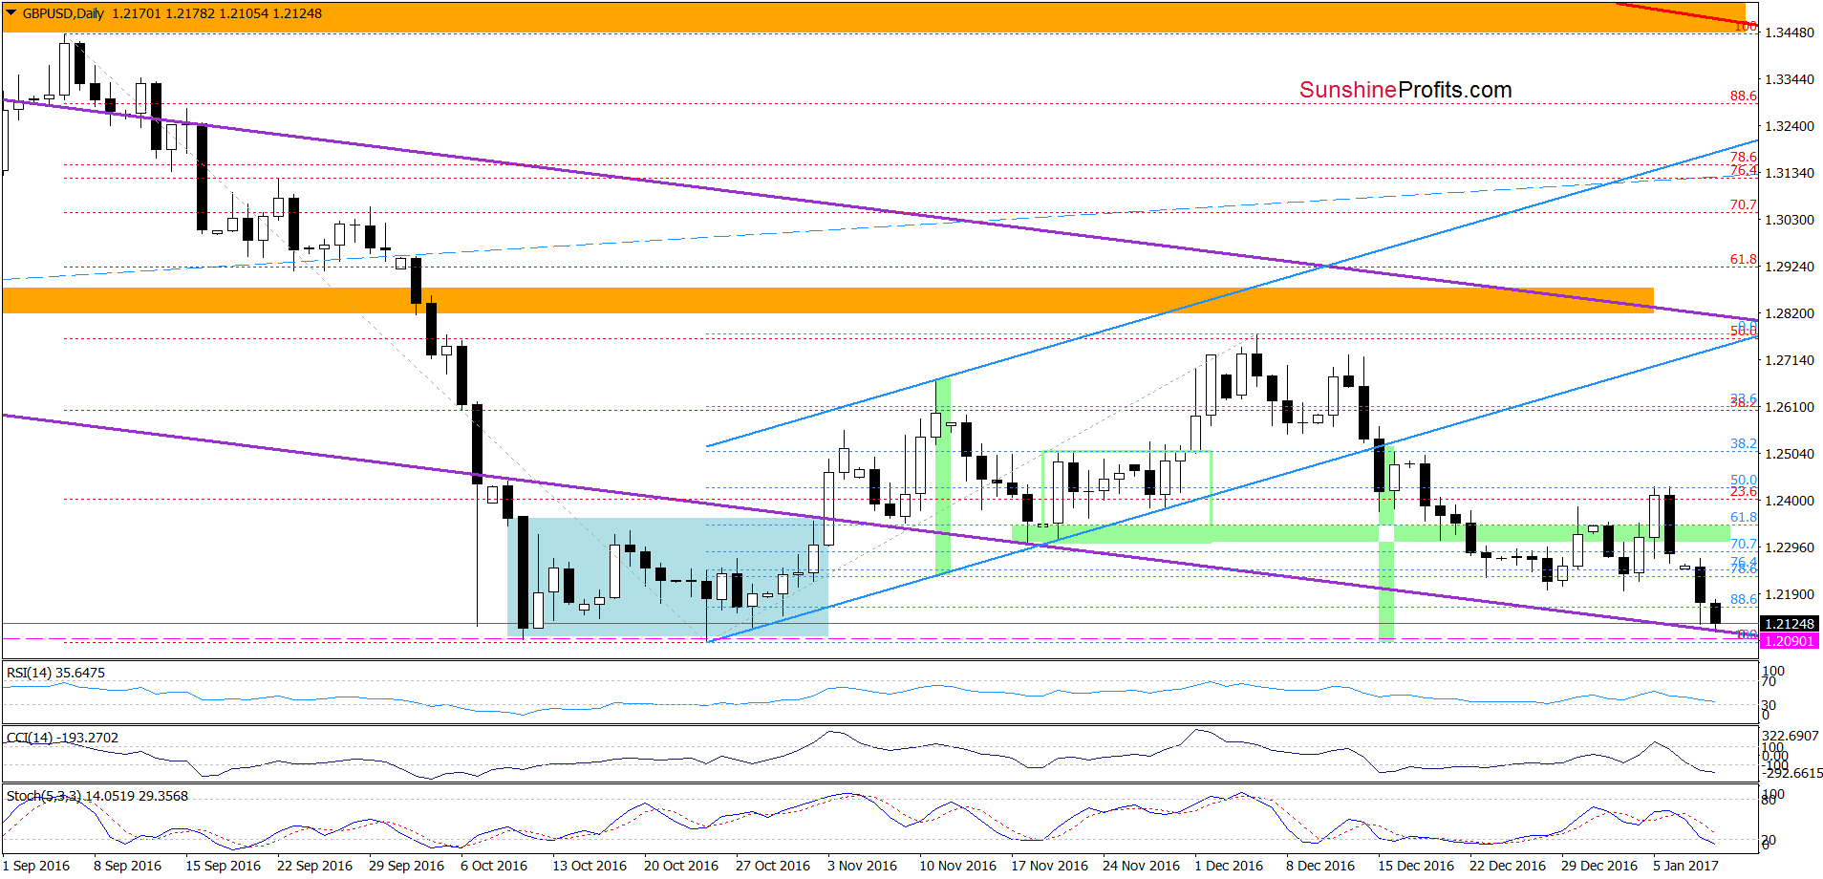Click the 17 Nov 2016 date label

pos(1049,866)
